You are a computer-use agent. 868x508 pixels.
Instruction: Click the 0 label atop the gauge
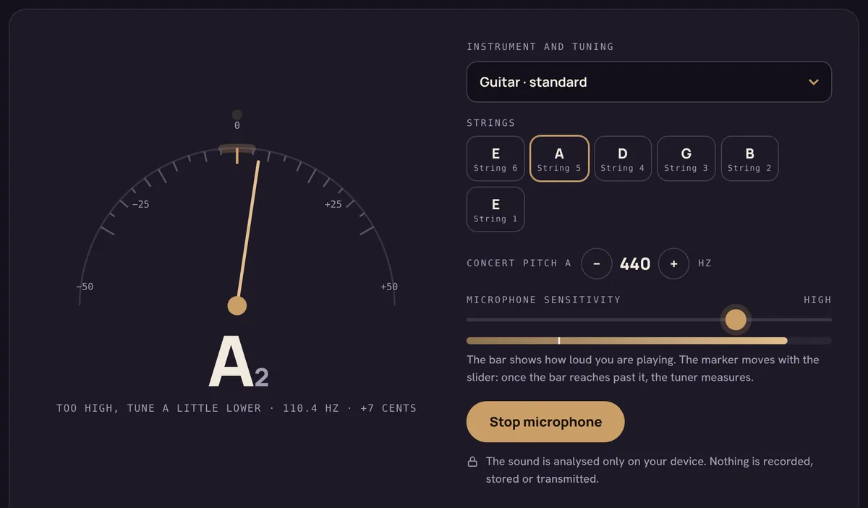coord(237,126)
